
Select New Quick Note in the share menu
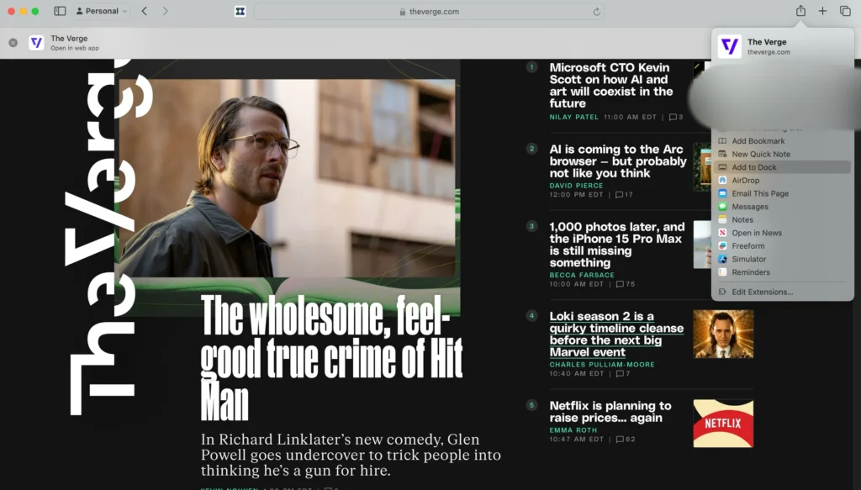pyautogui.click(x=761, y=154)
